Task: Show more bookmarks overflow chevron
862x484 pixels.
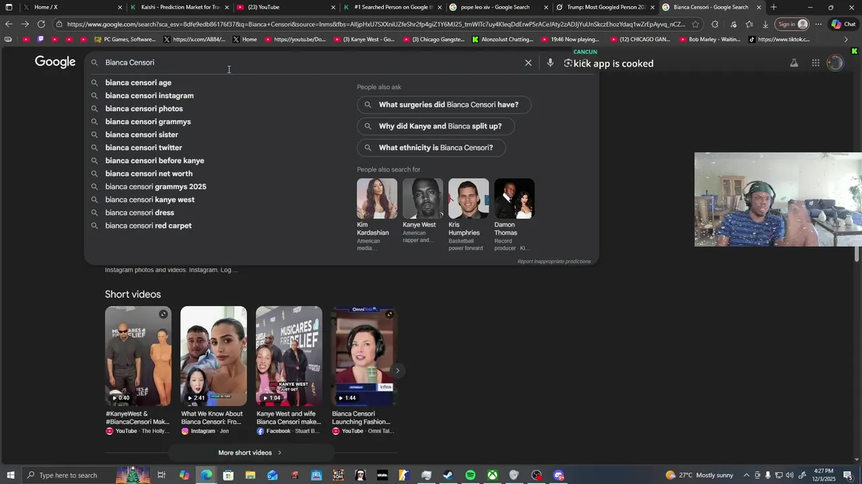Action: [x=846, y=40]
